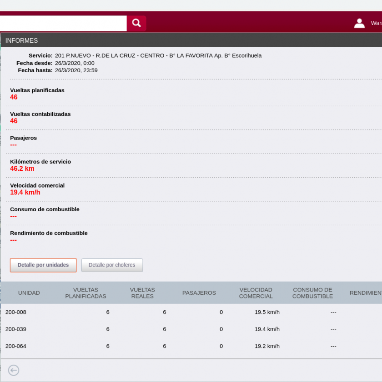
Task: Switch to Detalle por choferes
Action: tap(112, 265)
